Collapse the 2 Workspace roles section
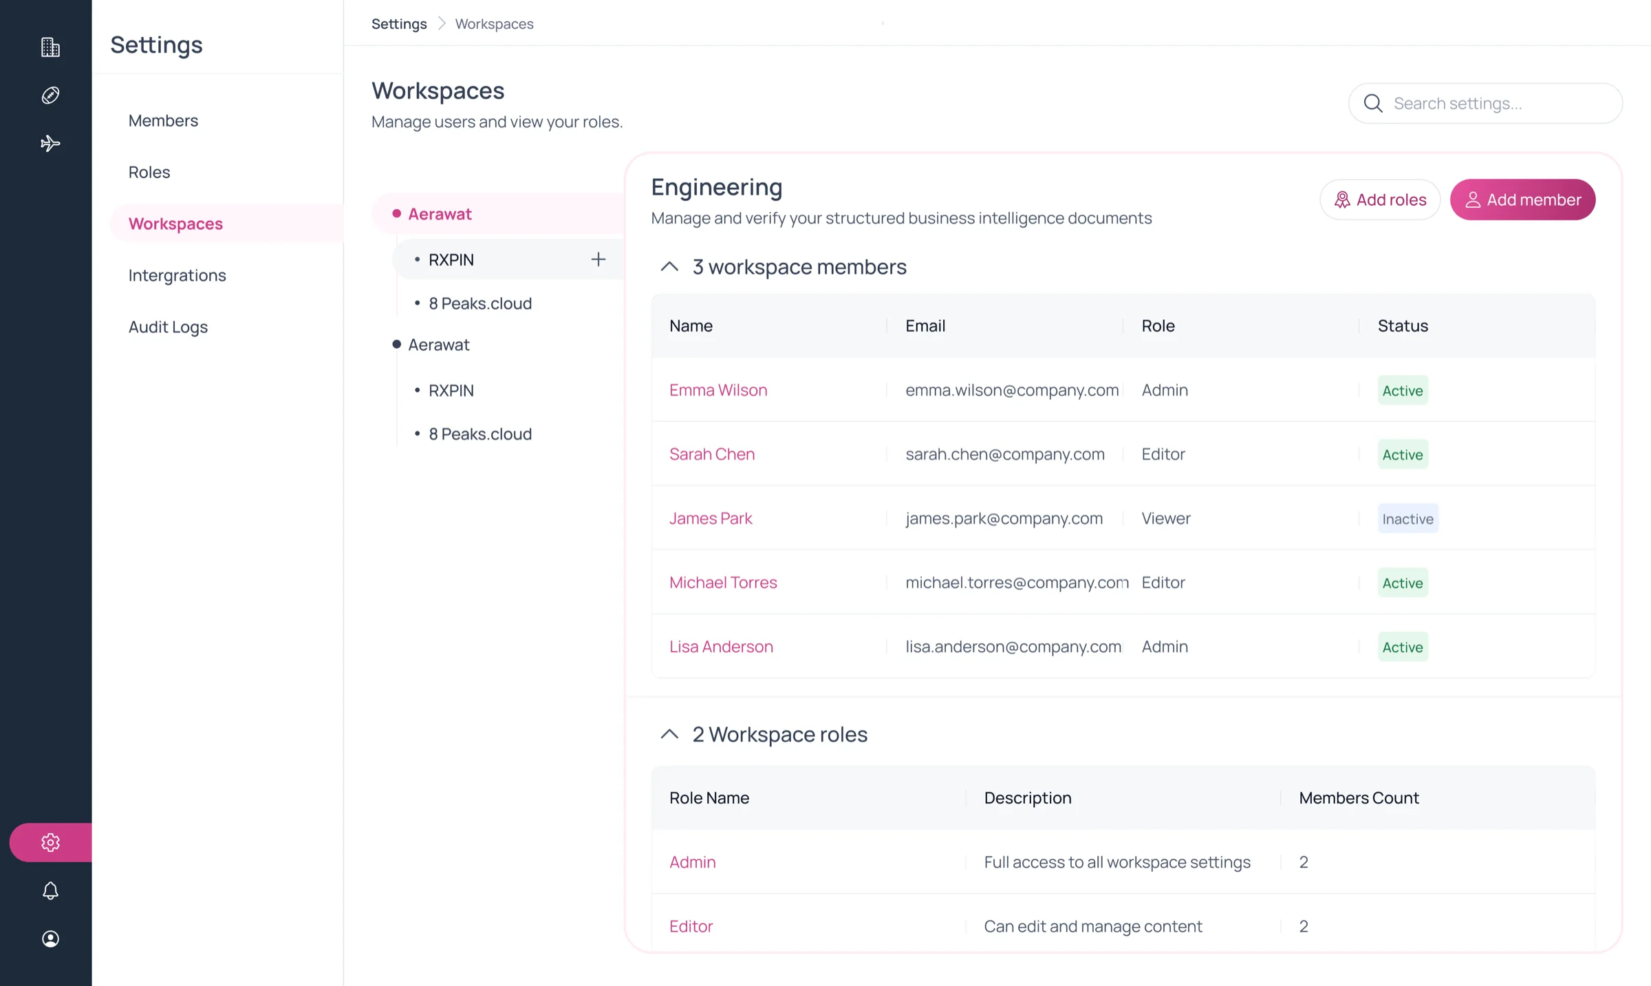Image resolution: width=1651 pixels, height=986 pixels. pos(669,734)
